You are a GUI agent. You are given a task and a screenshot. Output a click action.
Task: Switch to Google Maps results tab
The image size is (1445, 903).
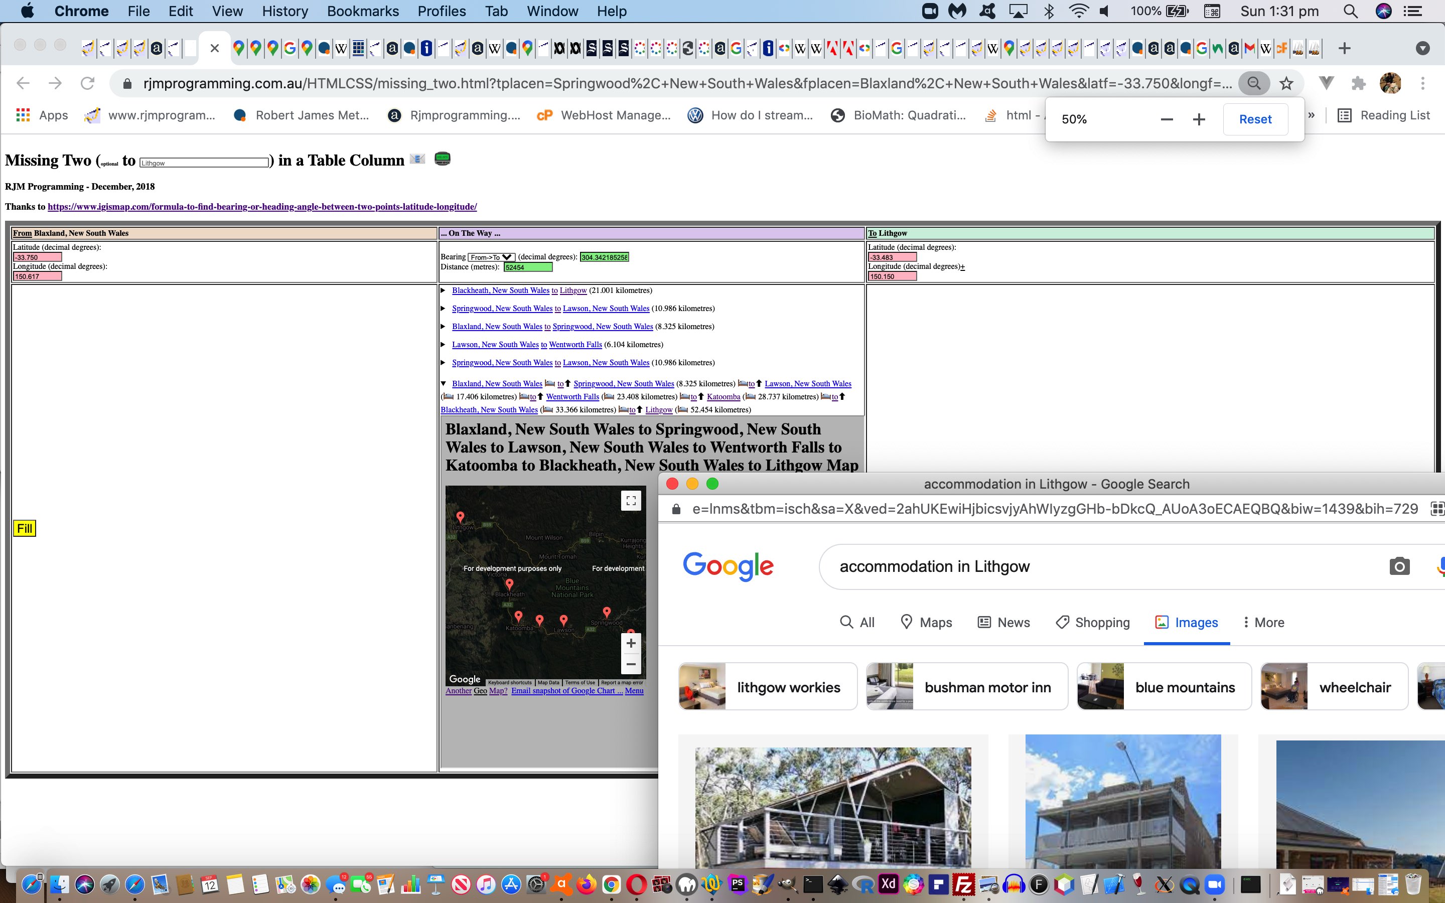coord(926,622)
